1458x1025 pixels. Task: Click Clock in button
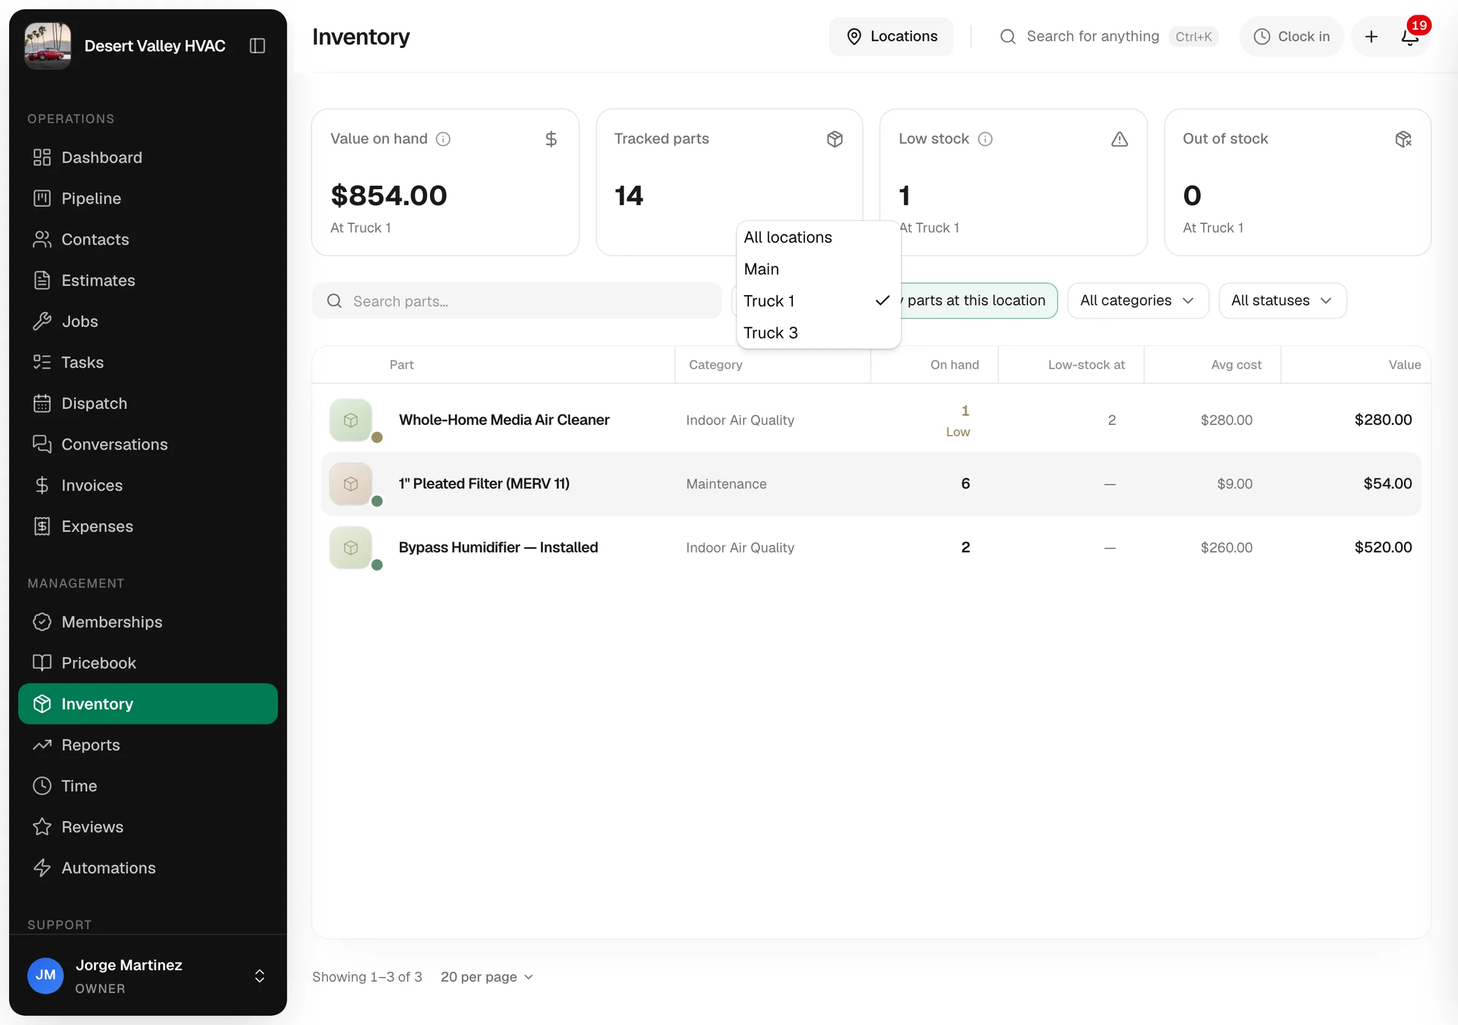point(1291,37)
